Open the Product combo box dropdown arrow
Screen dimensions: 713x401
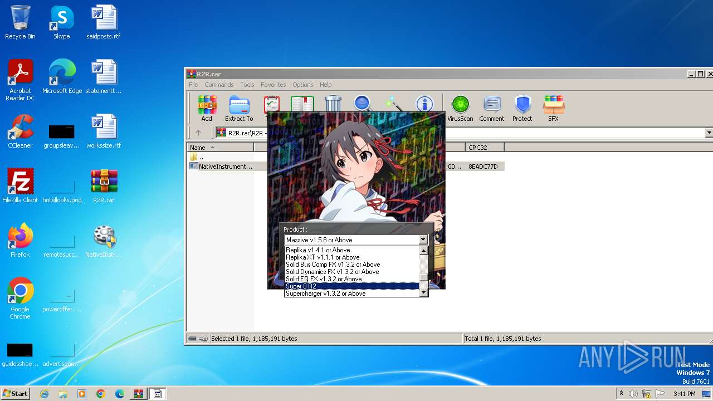click(423, 240)
